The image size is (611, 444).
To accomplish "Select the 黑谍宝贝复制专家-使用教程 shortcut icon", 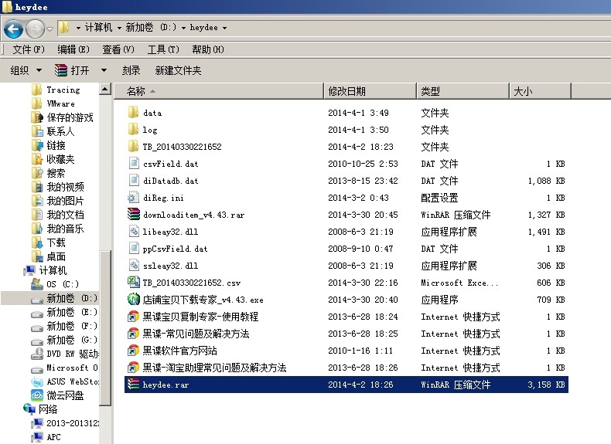I will coord(134,317).
